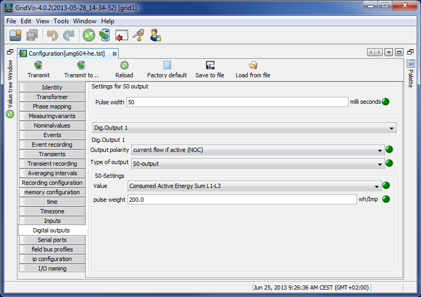Viewport: 421px width, 297px height.
Task: Click green indicator beside pulse weight field
Action: pyautogui.click(x=386, y=200)
